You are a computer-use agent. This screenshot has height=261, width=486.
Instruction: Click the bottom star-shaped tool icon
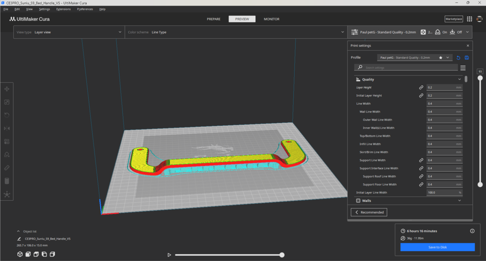pos(7,194)
